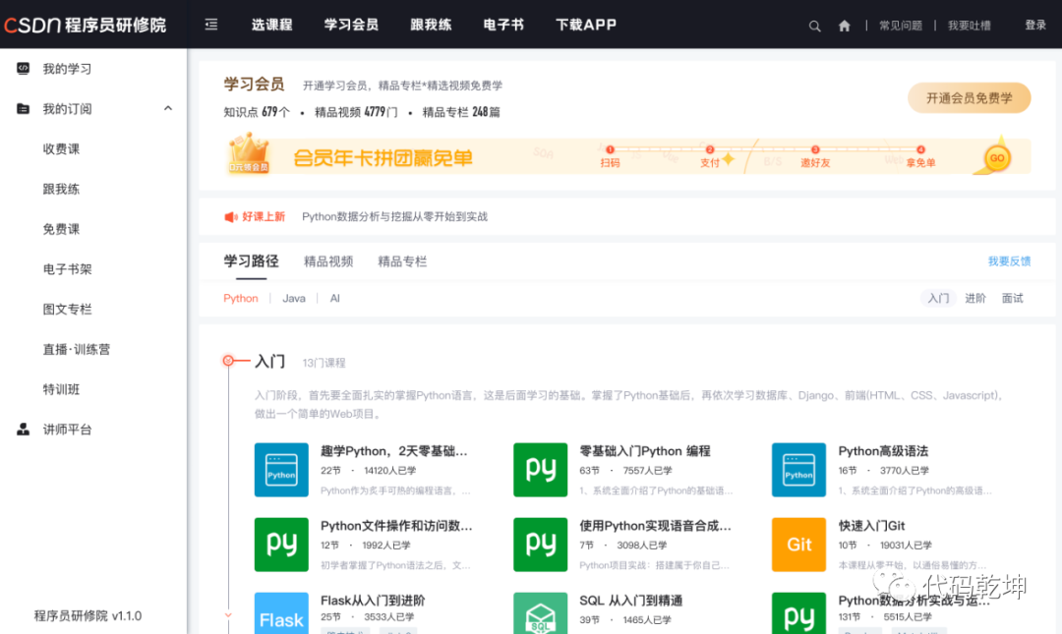Viewport: 1062px width, 634px height.
Task: Click banner step 3 邀好友
Action: tap(815, 157)
